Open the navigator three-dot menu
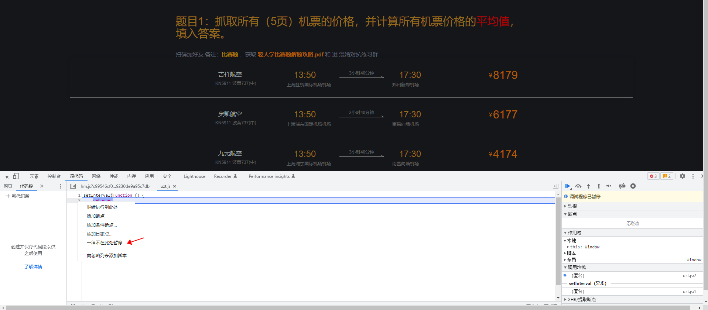 pyautogui.click(x=61, y=186)
